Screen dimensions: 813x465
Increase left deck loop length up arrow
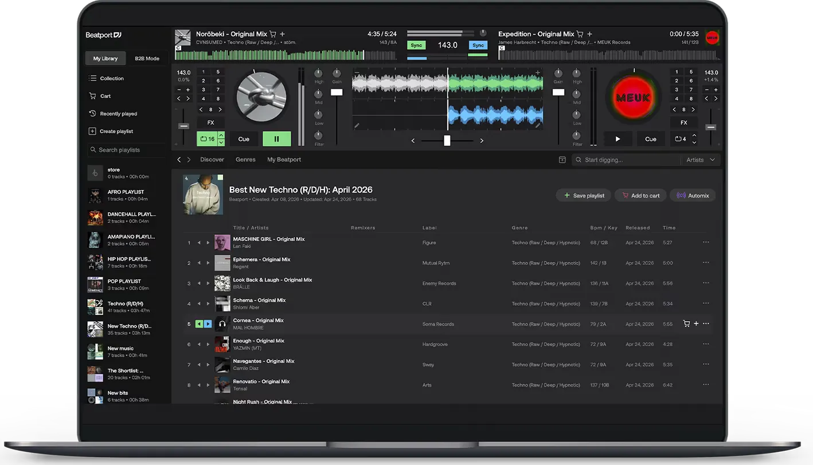pyautogui.click(x=221, y=136)
